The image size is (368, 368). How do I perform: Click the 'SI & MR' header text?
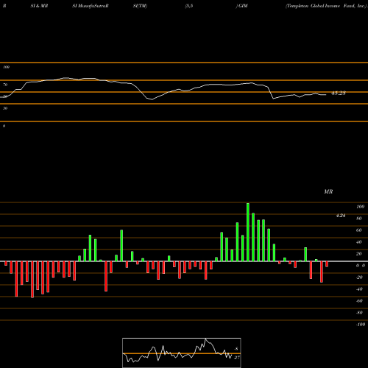pyautogui.click(x=39, y=6)
